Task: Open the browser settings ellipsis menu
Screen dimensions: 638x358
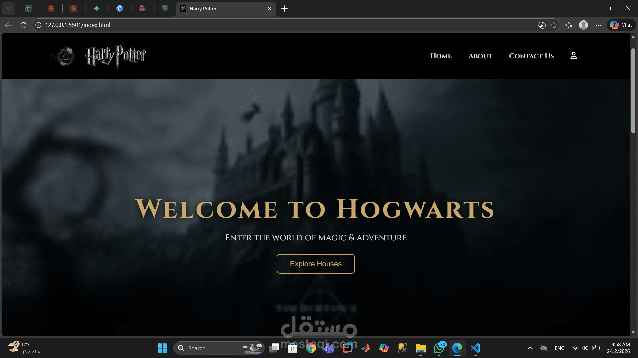Action: 599,25
